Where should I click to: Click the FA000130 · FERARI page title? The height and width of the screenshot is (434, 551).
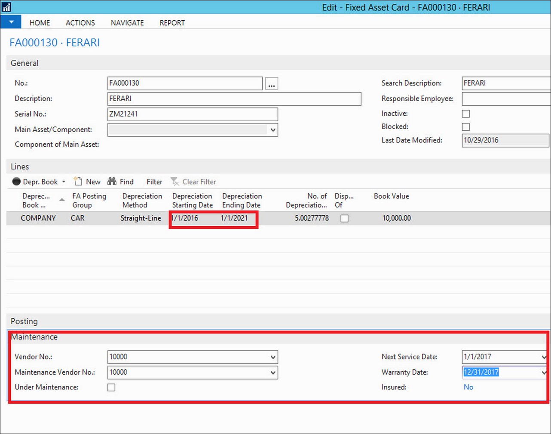coord(55,43)
